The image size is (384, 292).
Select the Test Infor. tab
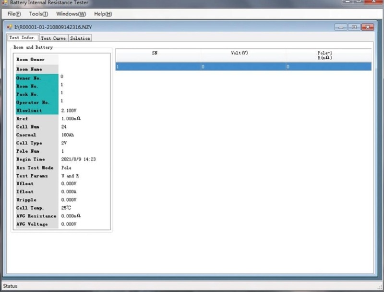pos(23,38)
